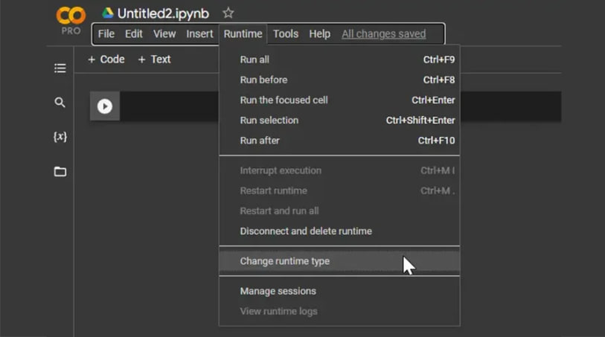Open the search and replace sidebar icon

click(x=60, y=102)
